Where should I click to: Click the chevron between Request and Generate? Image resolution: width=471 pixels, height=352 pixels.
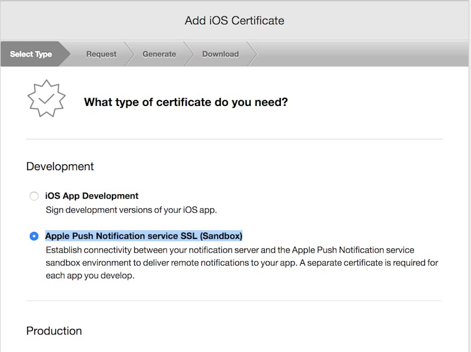coord(129,54)
